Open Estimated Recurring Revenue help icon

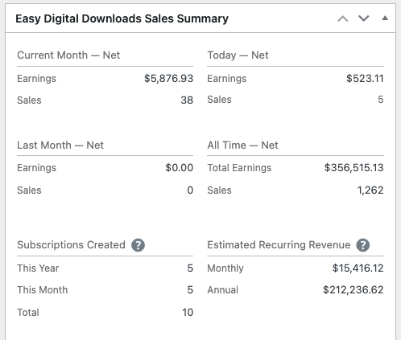[x=363, y=245]
